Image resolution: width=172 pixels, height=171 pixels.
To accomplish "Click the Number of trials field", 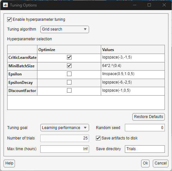I will [65, 138].
